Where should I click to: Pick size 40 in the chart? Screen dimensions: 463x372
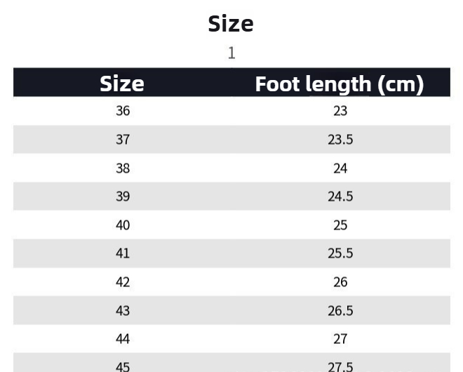tap(123, 225)
